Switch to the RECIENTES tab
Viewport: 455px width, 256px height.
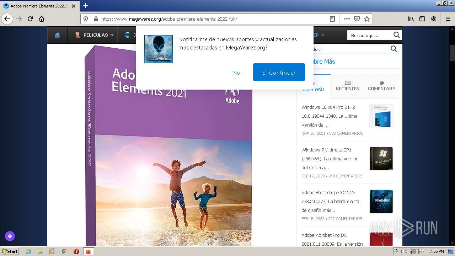coord(347,86)
